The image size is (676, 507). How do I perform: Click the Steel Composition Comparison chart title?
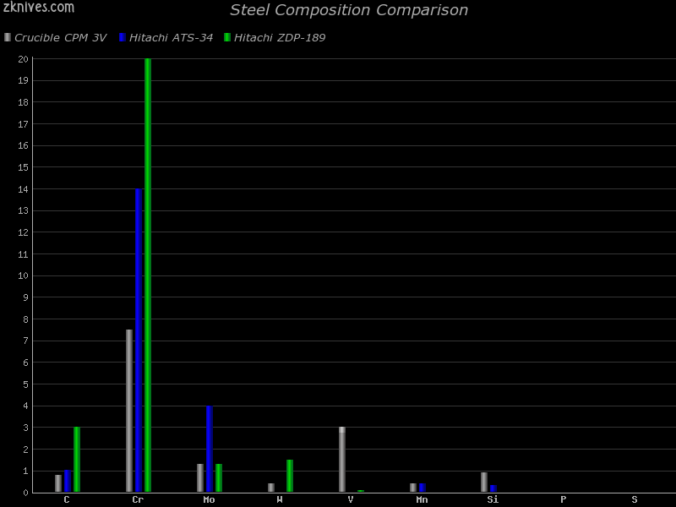(x=349, y=10)
